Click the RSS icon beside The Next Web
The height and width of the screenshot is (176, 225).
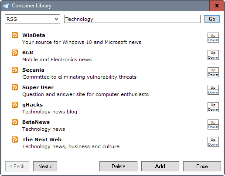(15, 139)
